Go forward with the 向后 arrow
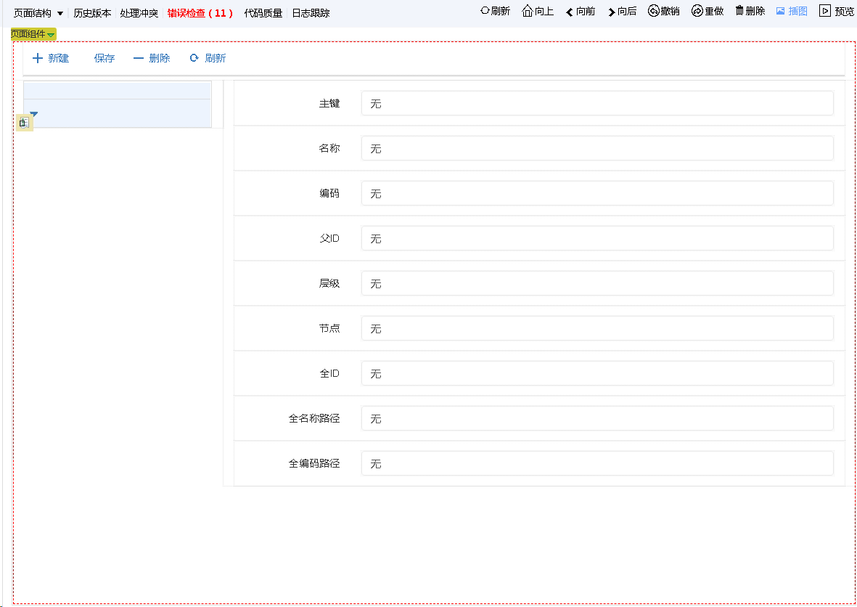The width and height of the screenshot is (857, 607). tap(612, 12)
